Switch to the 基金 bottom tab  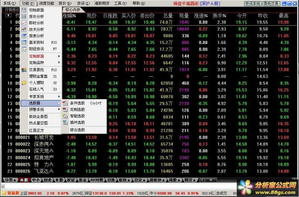(x=83, y=180)
